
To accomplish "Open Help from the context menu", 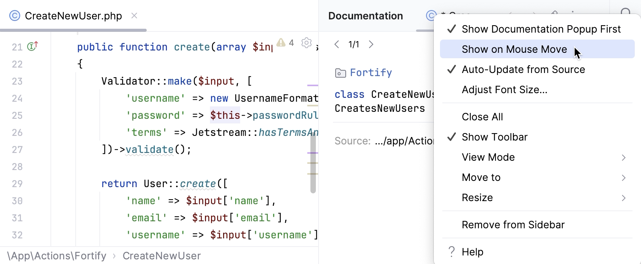I will pyautogui.click(x=537, y=252).
